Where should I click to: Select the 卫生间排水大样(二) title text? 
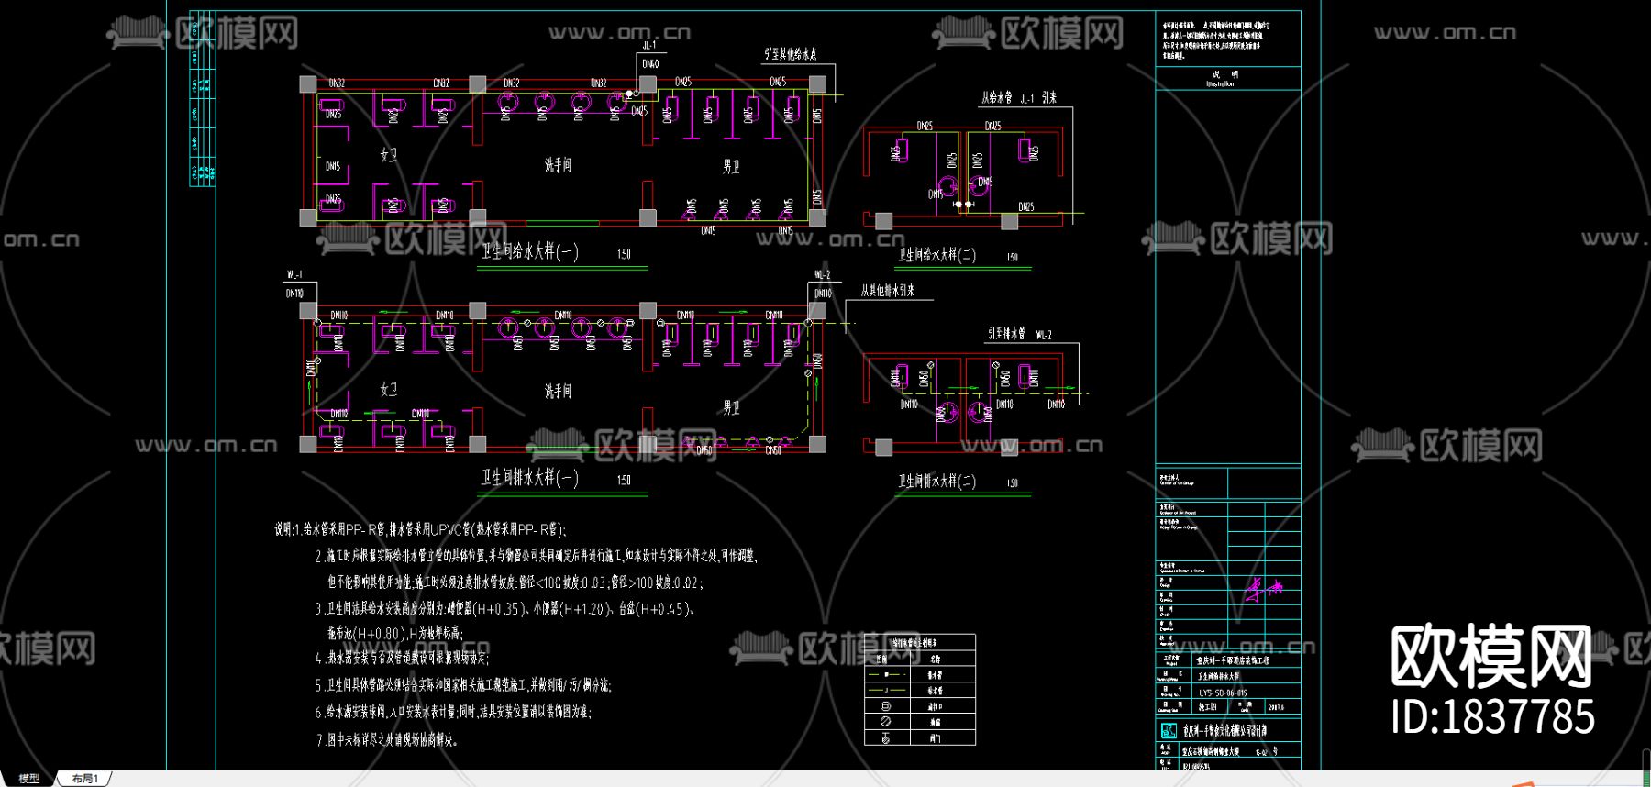point(936,482)
